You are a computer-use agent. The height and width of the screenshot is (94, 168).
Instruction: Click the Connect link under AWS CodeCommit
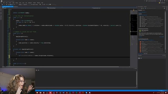[x=140, y=37]
